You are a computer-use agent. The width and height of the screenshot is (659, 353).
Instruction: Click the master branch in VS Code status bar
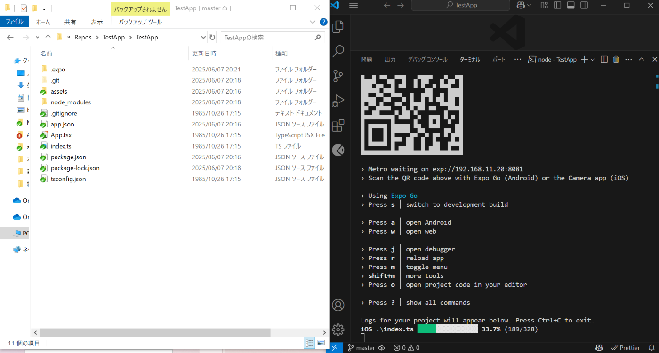click(x=361, y=348)
